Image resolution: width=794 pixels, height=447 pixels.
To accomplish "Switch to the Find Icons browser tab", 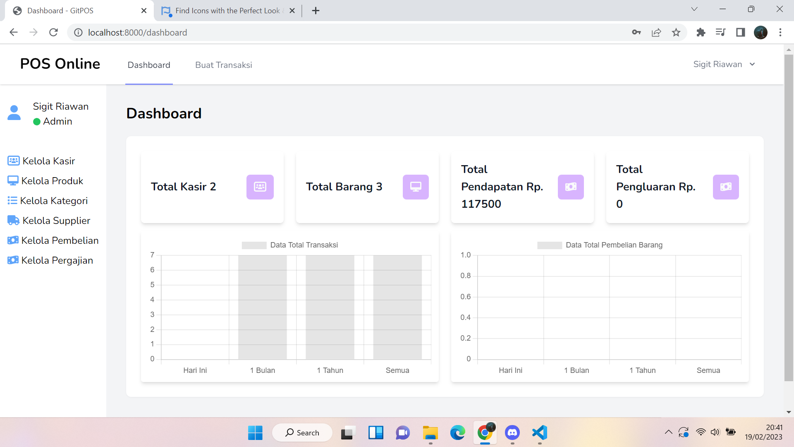I will [x=228, y=11].
